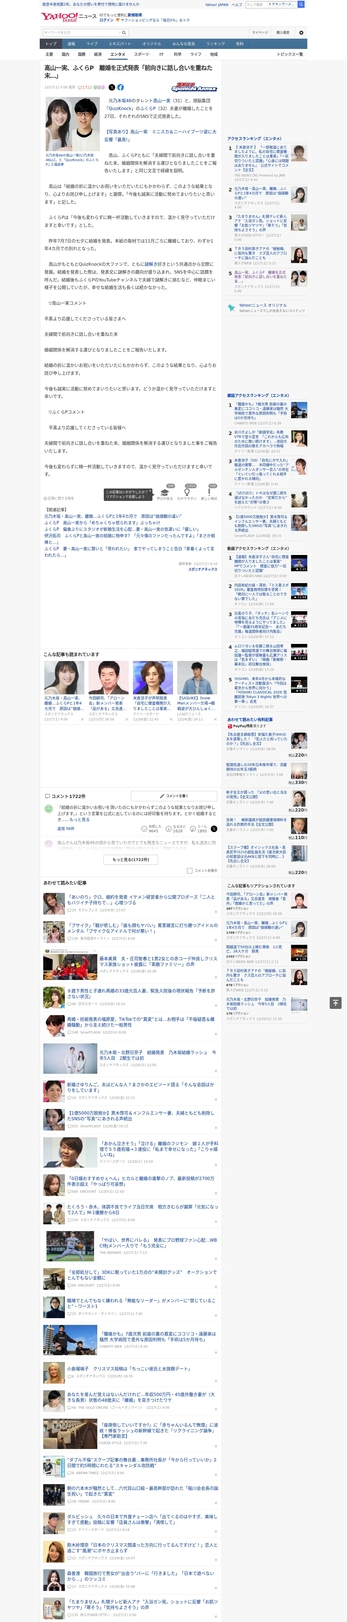Click the search magnifier button beside keyword field
Screen dimensions: 347x1622
[x=124, y=32]
